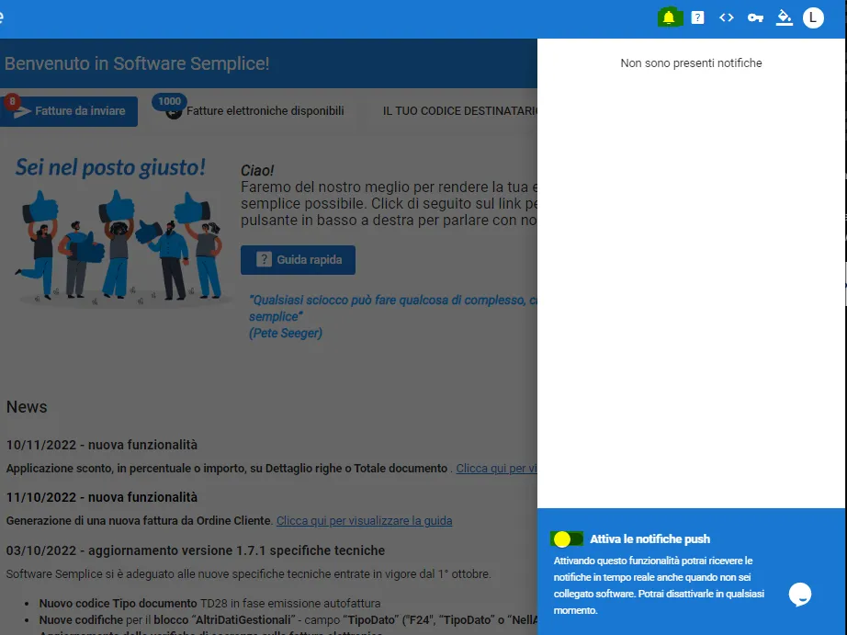
Task: Click the paint bucket theme icon
Action: tap(784, 17)
